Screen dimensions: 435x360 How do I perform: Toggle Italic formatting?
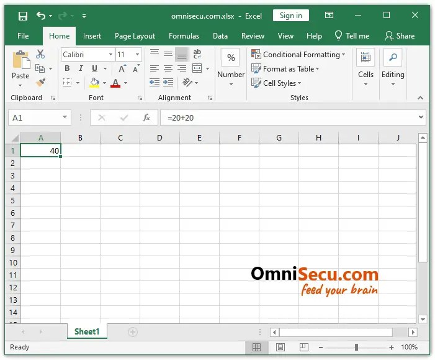coord(81,68)
